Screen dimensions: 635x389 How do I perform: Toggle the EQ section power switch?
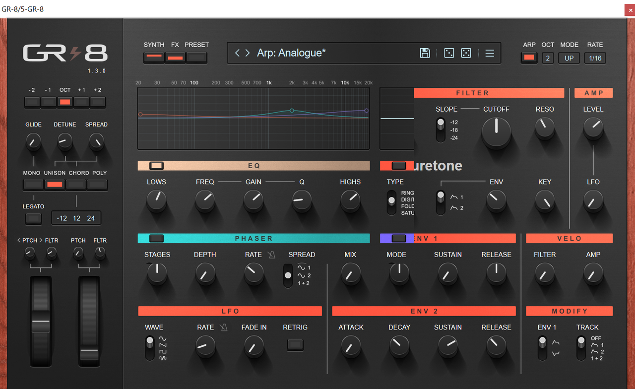coord(156,166)
